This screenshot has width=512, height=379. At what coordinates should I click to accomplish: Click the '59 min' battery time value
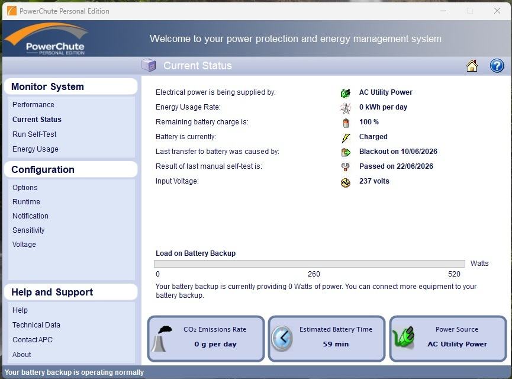(336, 344)
